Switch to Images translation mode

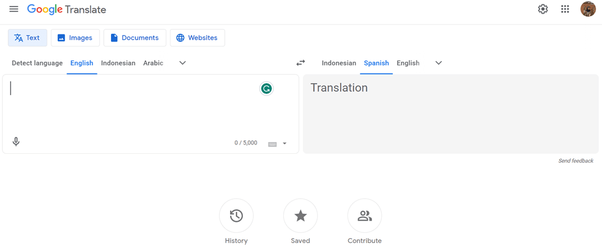tap(75, 38)
